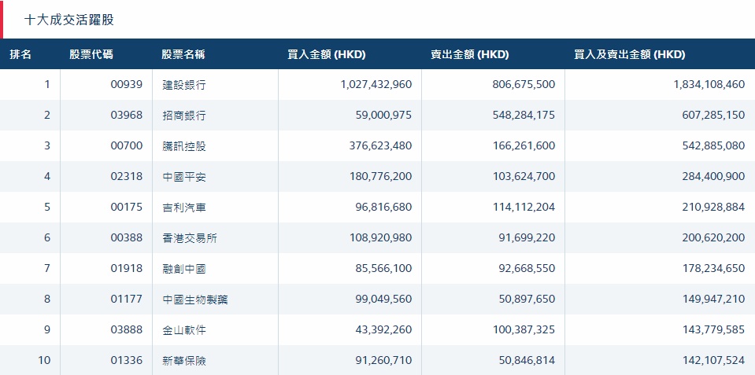The image size is (755, 375).
Task: Click the 股票代碼 column header
Action: click(91, 54)
